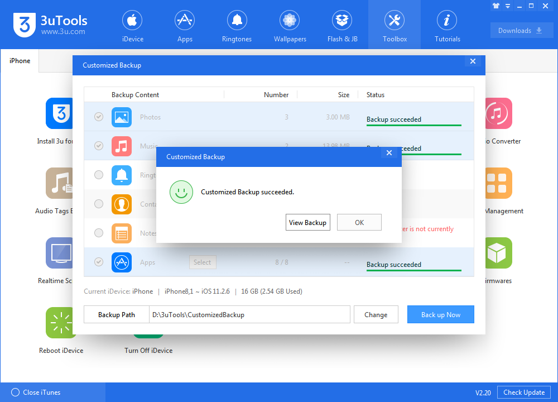The image size is (558, 402).
Task: Confirm with the OK button
Action: tap(359, 223)
